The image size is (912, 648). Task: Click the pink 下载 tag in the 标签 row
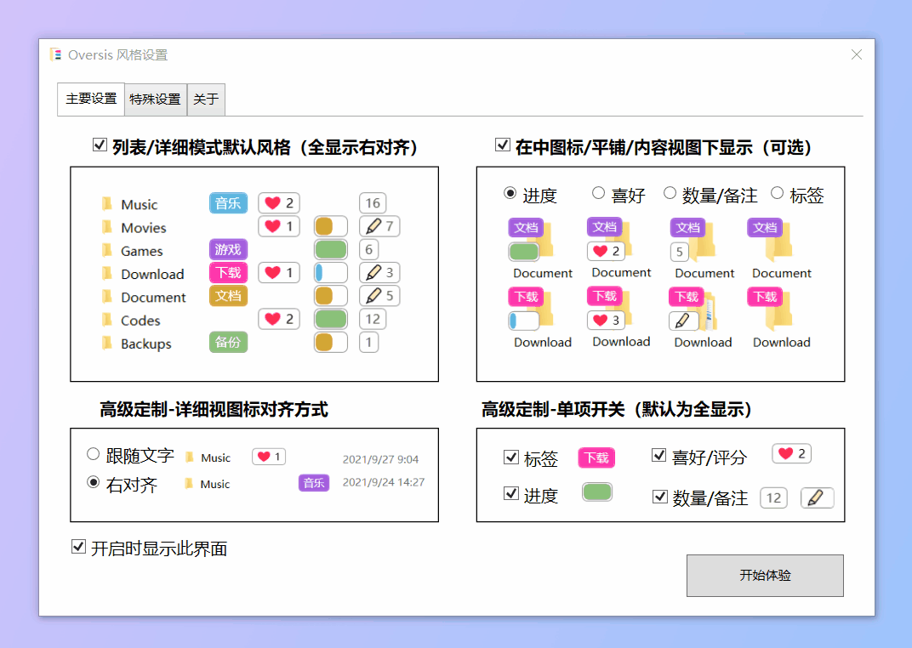596,458
